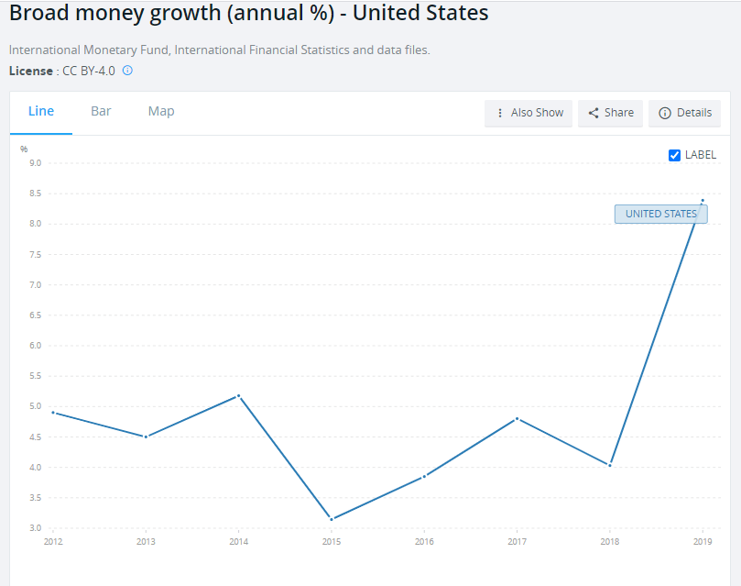Click the Share button label
The height and width of the screenshot is (586, 741).
coord(619,113)
